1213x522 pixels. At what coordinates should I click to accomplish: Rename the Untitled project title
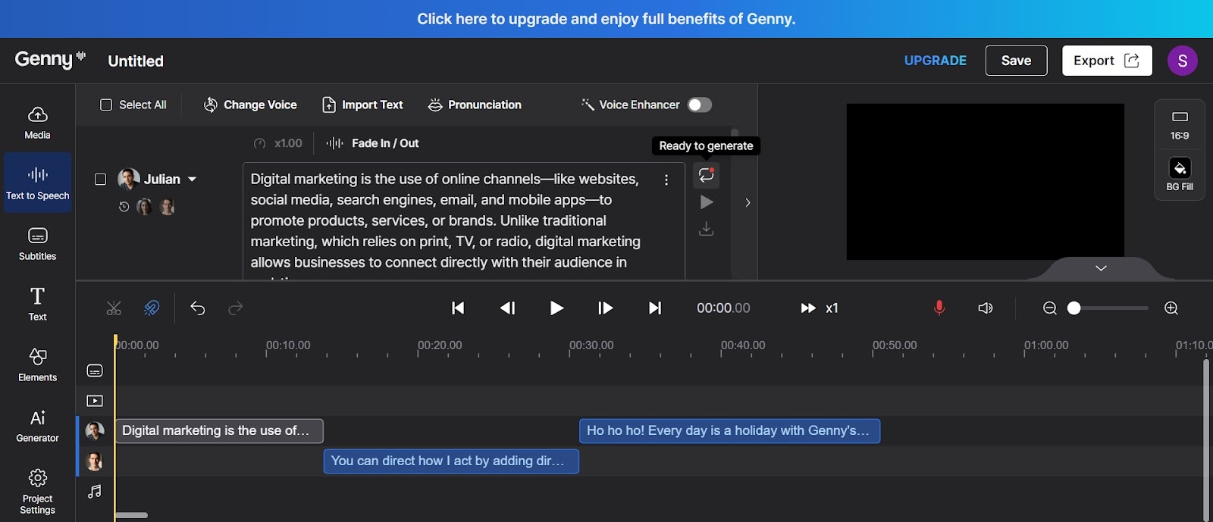(136, 61)
